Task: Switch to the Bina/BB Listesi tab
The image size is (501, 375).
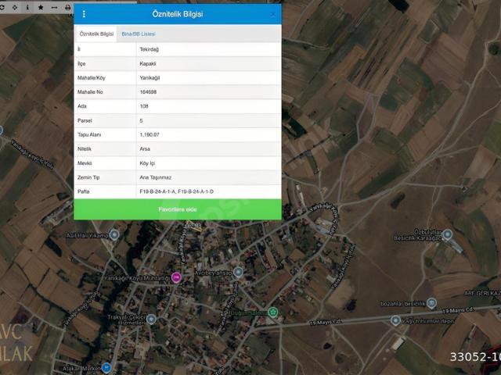Action: tap(139, 34)
